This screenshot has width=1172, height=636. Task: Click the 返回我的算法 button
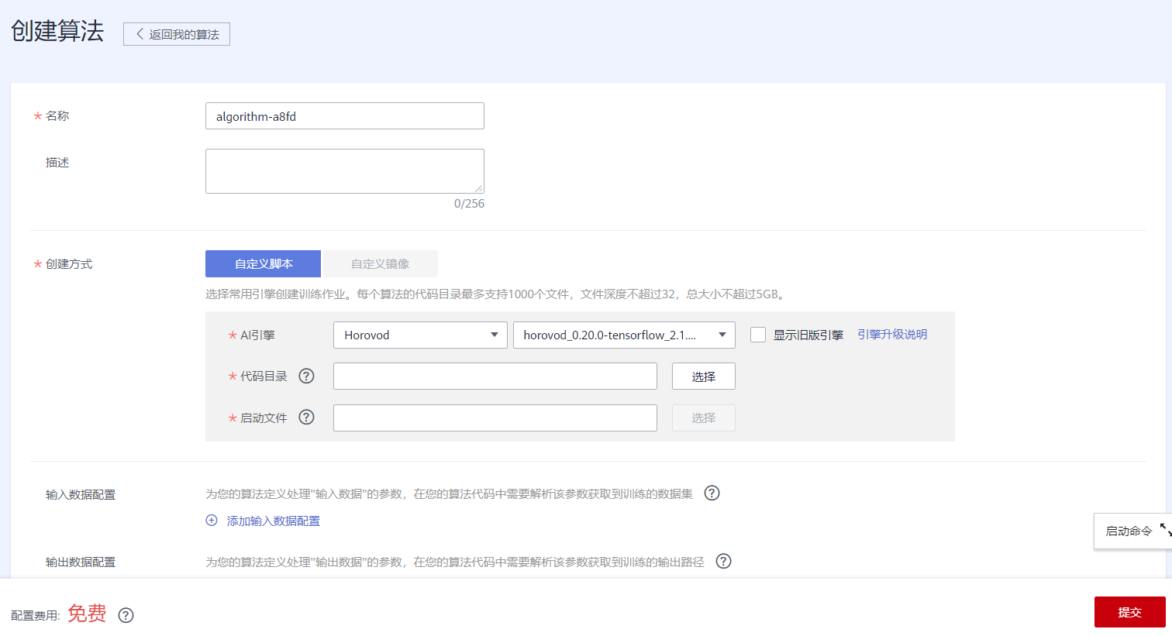point(176,34)
